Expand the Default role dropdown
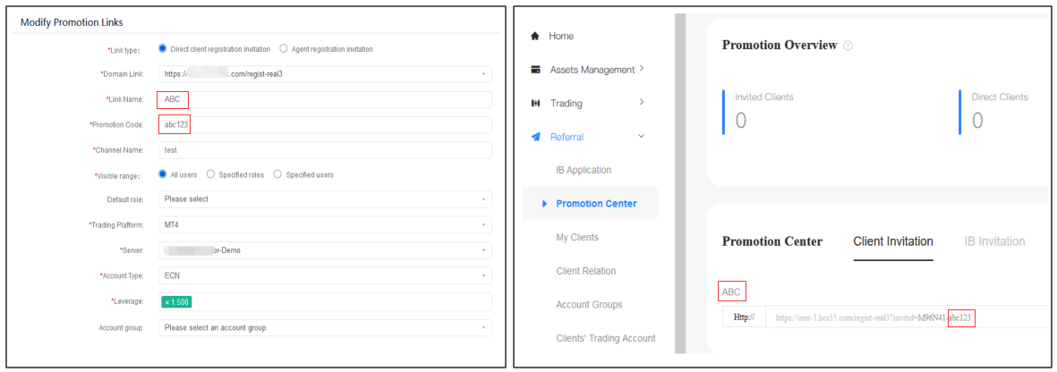 point(324,199)
